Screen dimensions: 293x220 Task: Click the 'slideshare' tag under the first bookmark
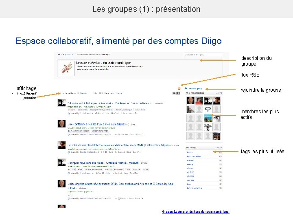[x=140, y=110]
